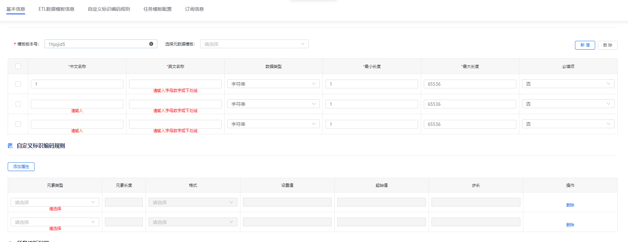Switch to ETL数据模板信息 tab
628x242 pixels.
pos(56,9)
